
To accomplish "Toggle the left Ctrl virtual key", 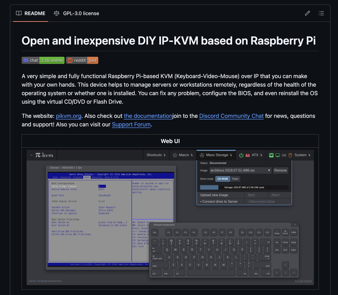I will (x=156, y=272).
